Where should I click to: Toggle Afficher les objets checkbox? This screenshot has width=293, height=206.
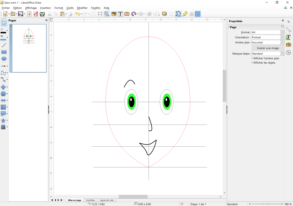point(252,63)
